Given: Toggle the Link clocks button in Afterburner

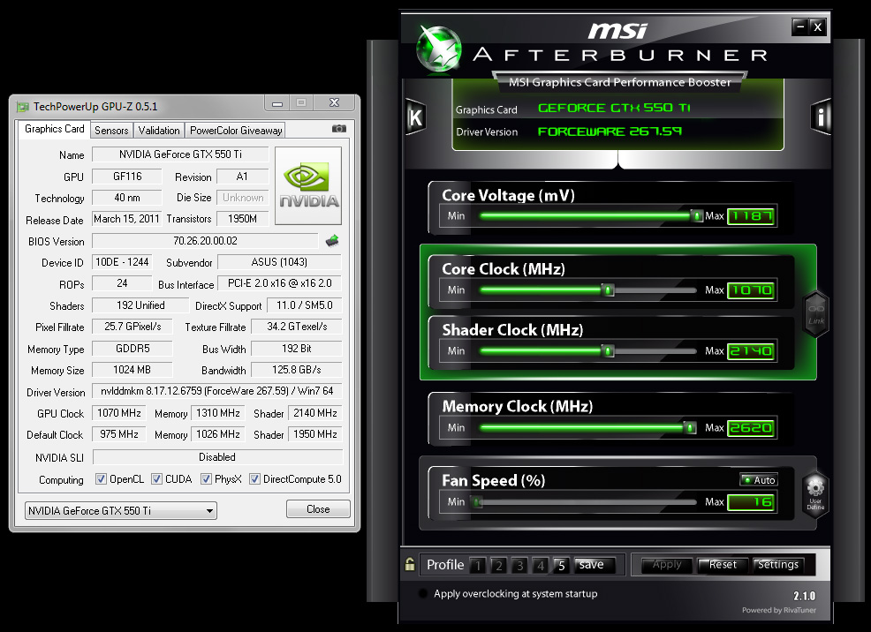Looking at the screenshot, I should click(816, 313).
